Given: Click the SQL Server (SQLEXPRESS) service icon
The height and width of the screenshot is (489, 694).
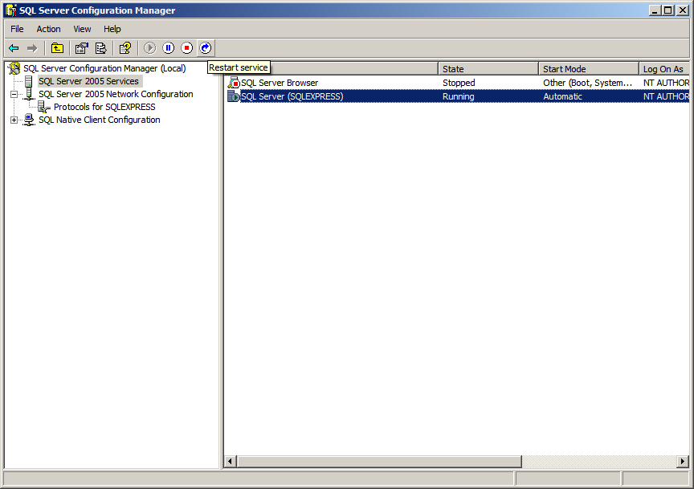Looking at the screenshot, I should click(233, 96).
